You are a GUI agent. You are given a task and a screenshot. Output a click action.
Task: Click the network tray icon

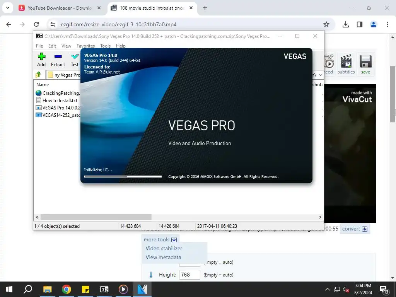[x=337, y=289]
